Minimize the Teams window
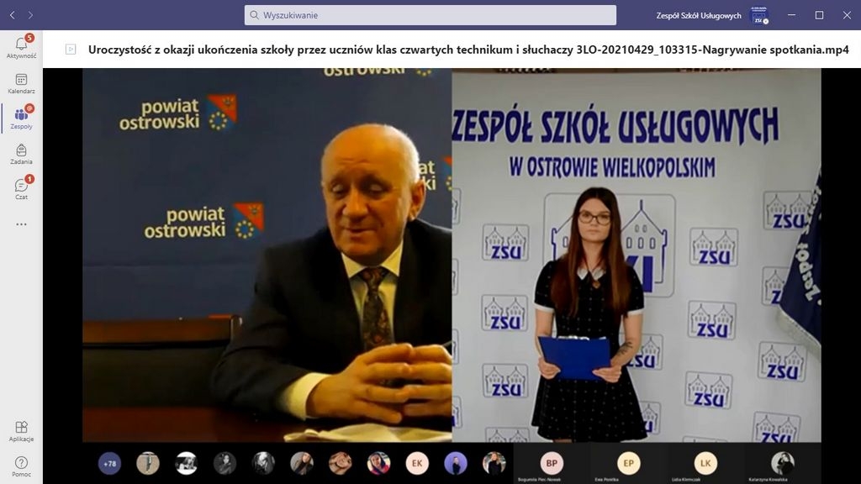This screenshot has height=484, width=861. tap(792, 15)
